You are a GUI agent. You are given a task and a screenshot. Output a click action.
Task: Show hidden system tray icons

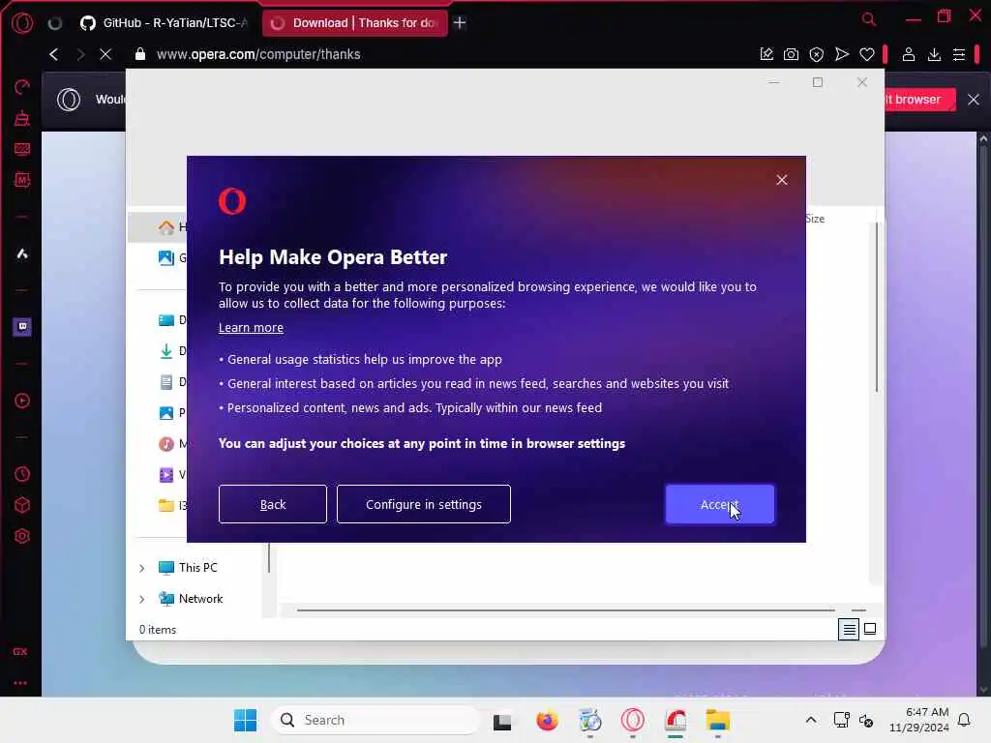(811, 720)
